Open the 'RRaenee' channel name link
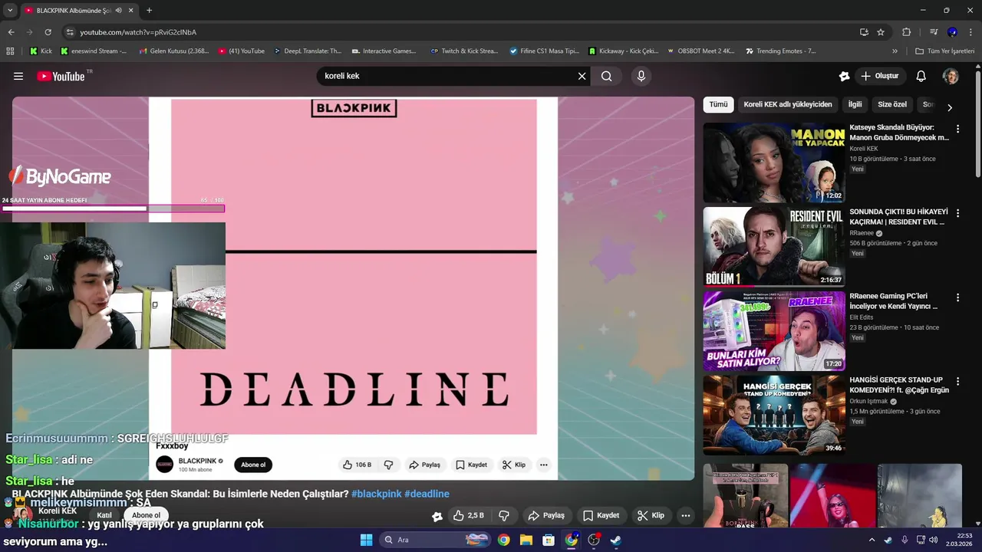The width and height of the screenshot is (982, 552). coord(862,233)
